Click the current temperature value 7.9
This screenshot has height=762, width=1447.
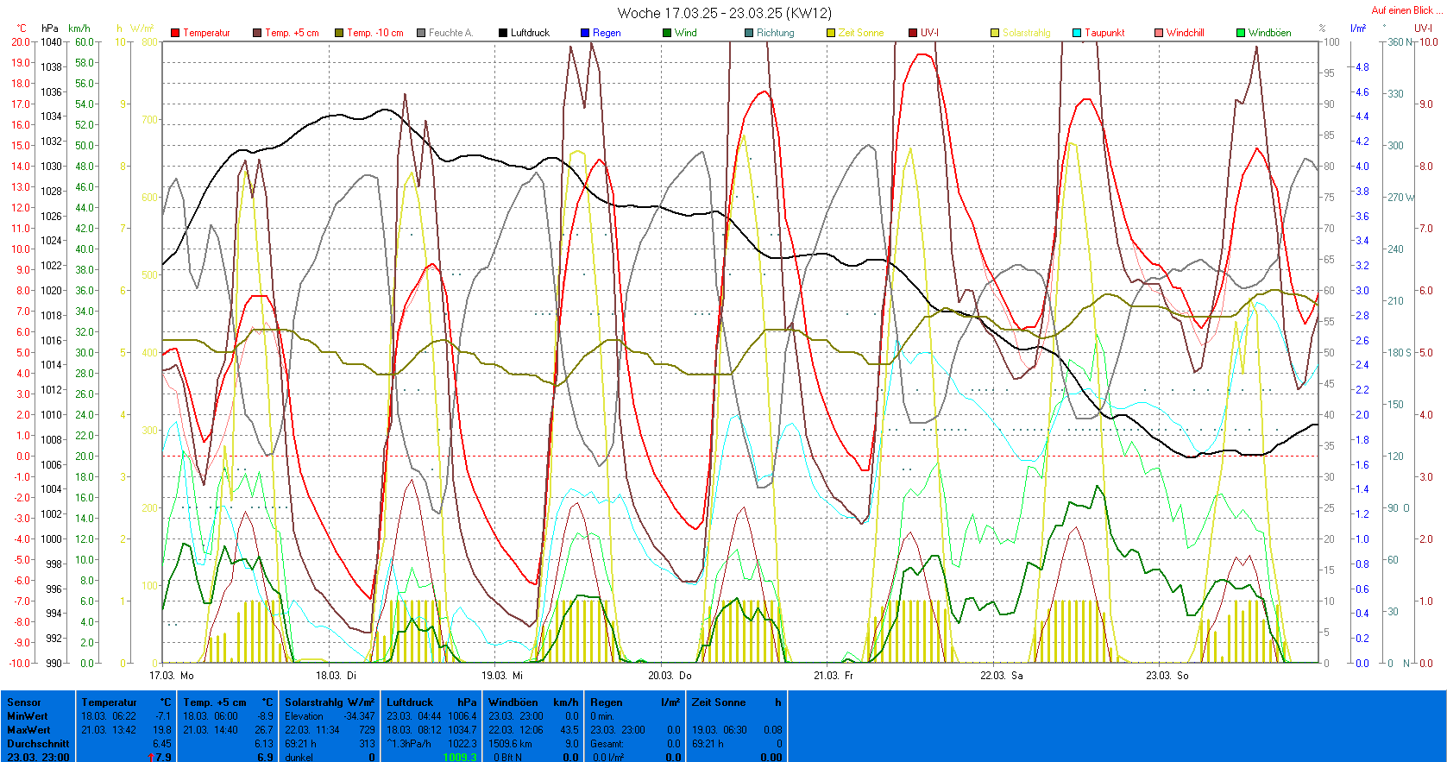coord(163,758)
